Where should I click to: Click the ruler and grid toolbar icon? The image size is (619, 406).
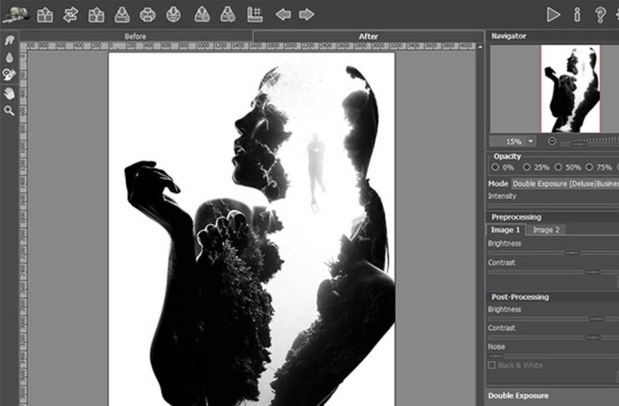(254, 14)
